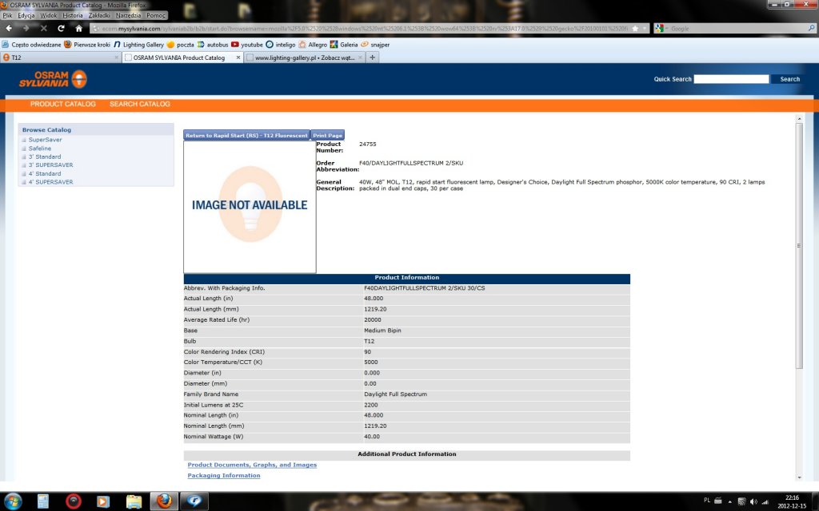Open the SEARCH CATALOG nav item
The width and height of the screenshot is (819, 511).
(x=140, y=105)
